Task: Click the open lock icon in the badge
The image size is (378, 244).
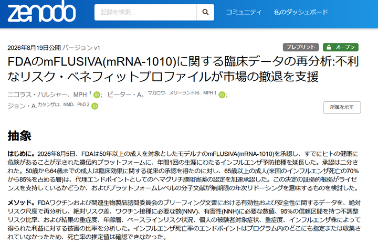Action: click(329, 47)
